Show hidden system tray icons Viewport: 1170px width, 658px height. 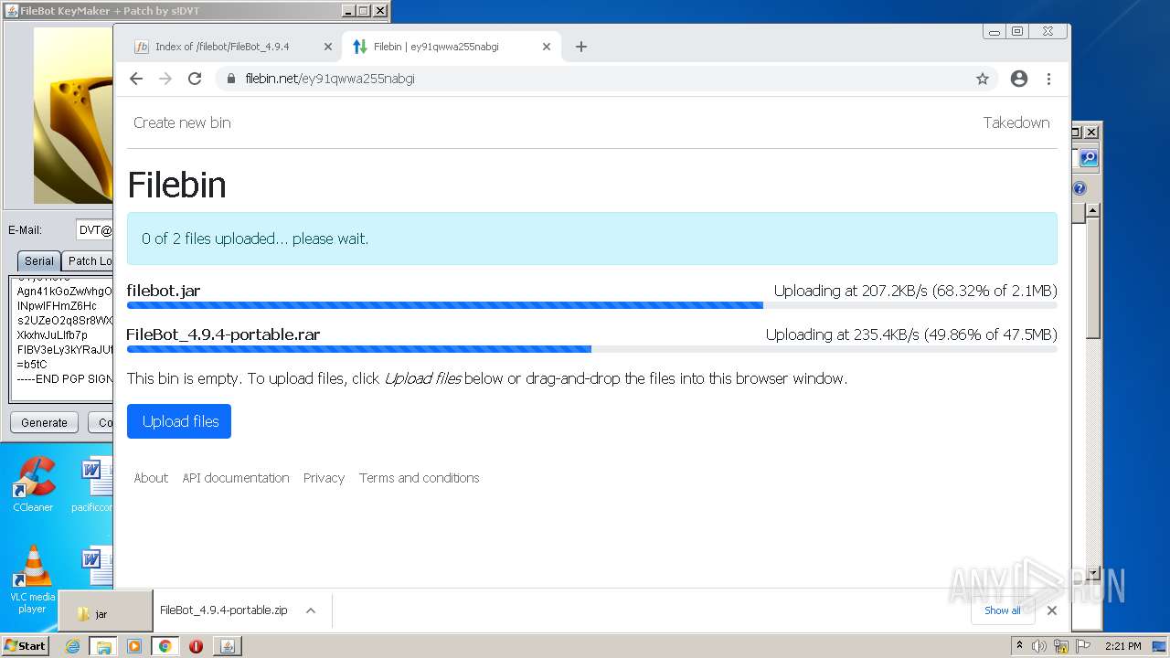(1020, 646)
